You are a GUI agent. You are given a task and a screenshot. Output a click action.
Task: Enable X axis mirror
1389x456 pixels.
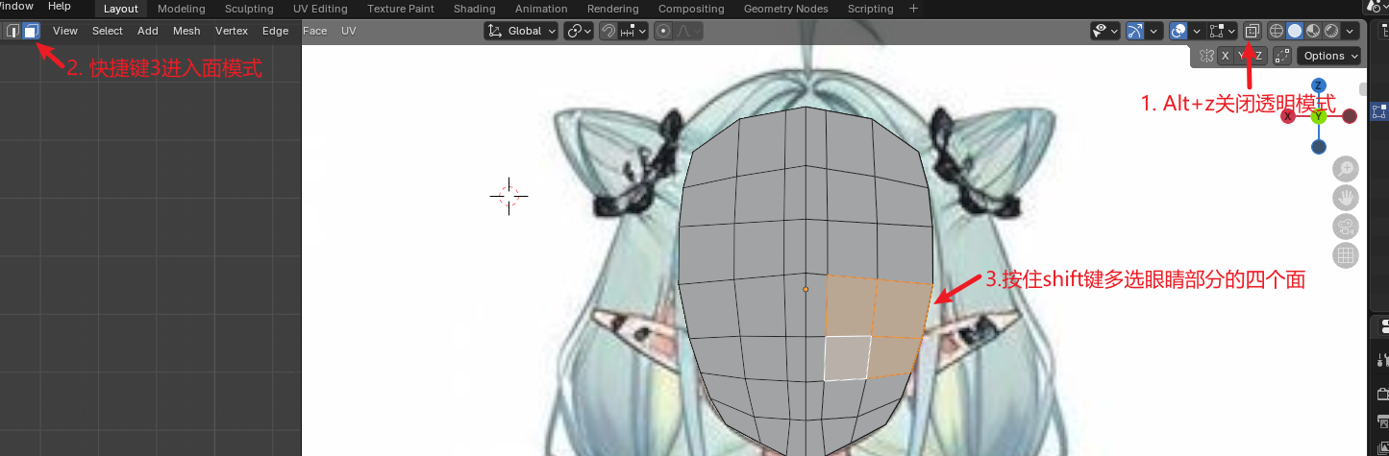pos(1225,56)
